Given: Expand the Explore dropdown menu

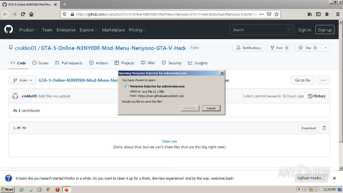Looking at the screenshot, I should 88,30.
